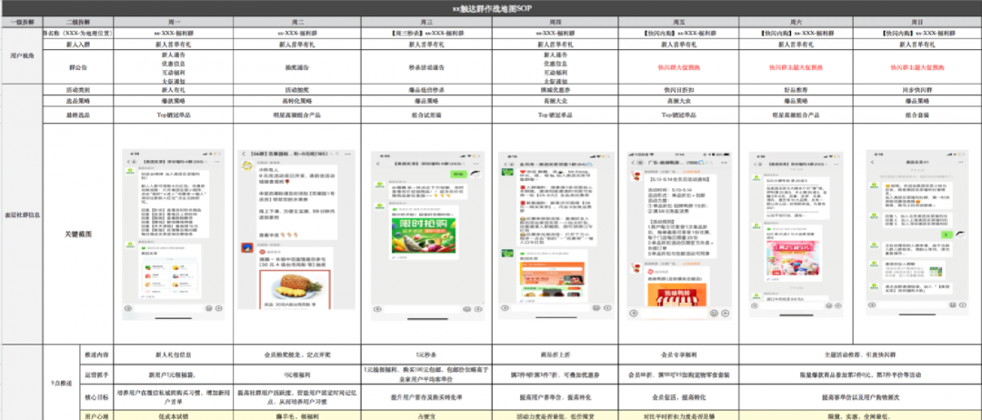Select the 最终选品 row label

click(77, 115)
